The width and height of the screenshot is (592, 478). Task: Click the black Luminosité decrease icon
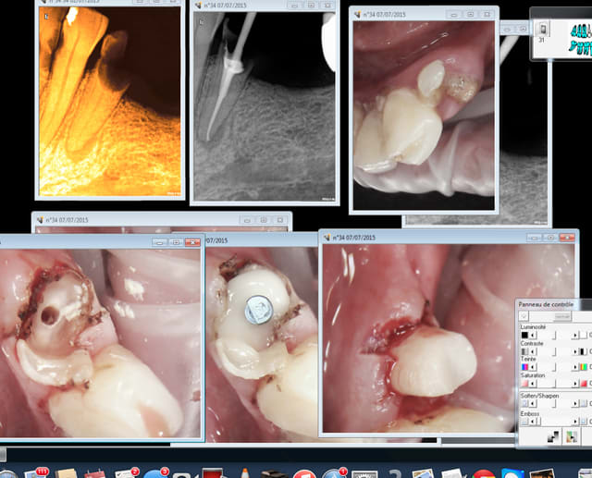524,335
